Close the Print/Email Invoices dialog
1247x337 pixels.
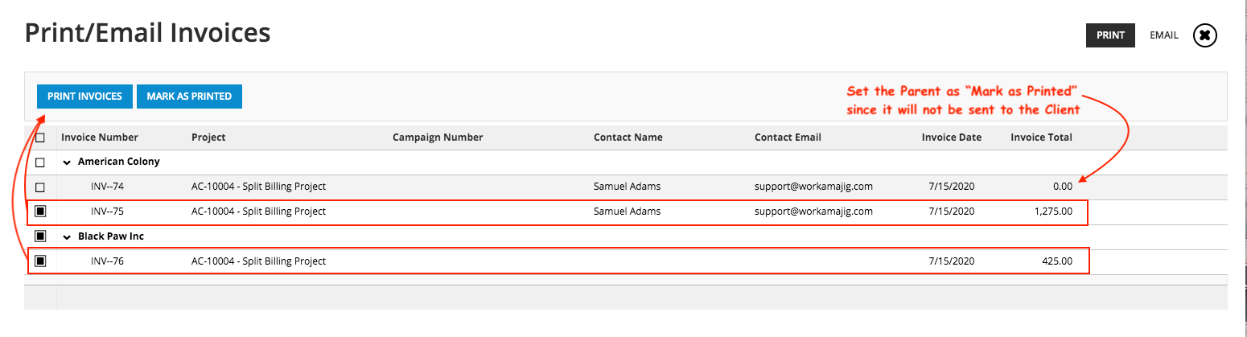pyautogui.click(x=1204, y=35)
